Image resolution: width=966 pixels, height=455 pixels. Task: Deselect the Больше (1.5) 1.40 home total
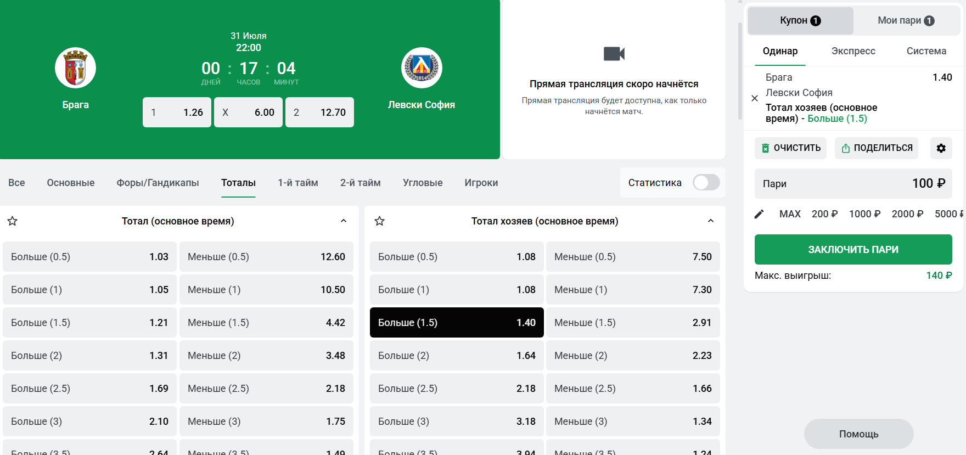pos(457,323)
